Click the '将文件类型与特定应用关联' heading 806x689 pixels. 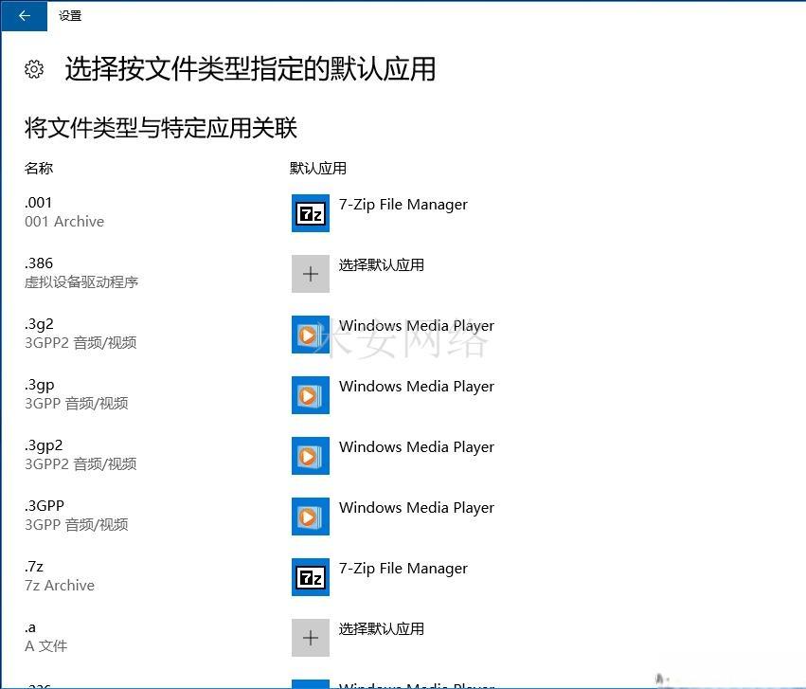[x=160, y=128]
